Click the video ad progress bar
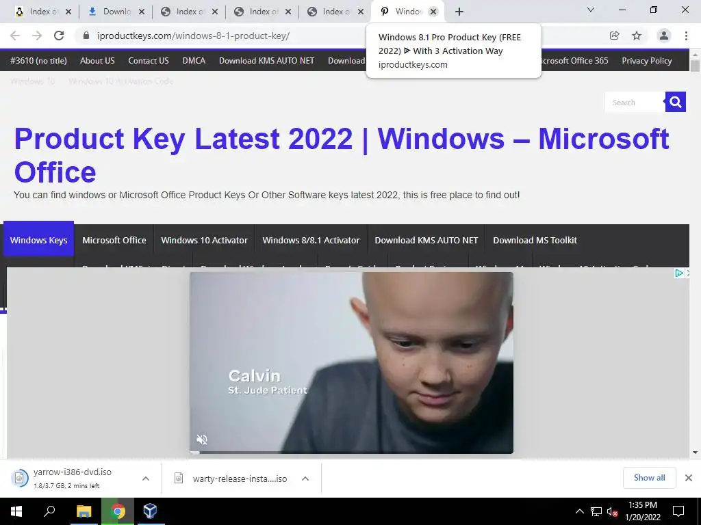 pos(351,453)
